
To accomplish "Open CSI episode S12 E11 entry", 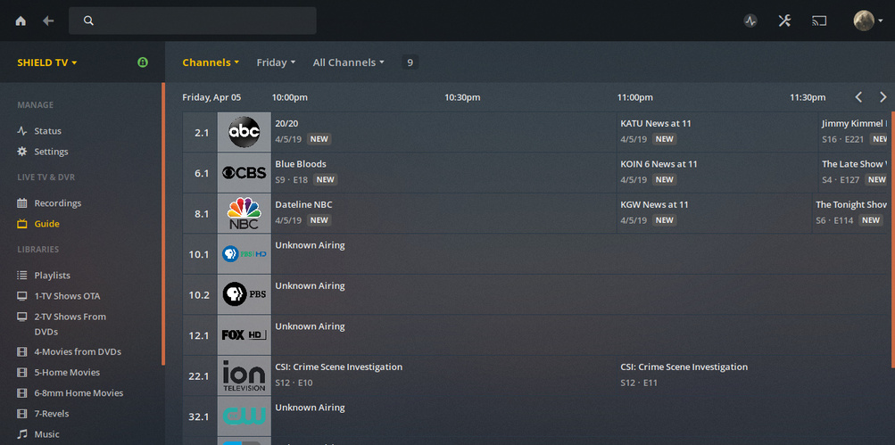I will tap(753, 375).
